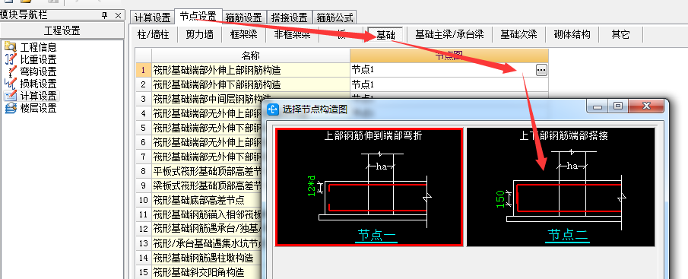Edit the 12*d value in 节点一
Screen dimensions: 688x279
312,186
